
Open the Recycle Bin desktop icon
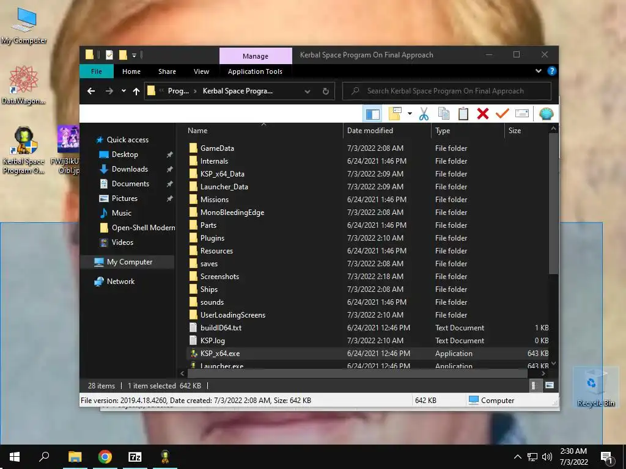(595, 387)
